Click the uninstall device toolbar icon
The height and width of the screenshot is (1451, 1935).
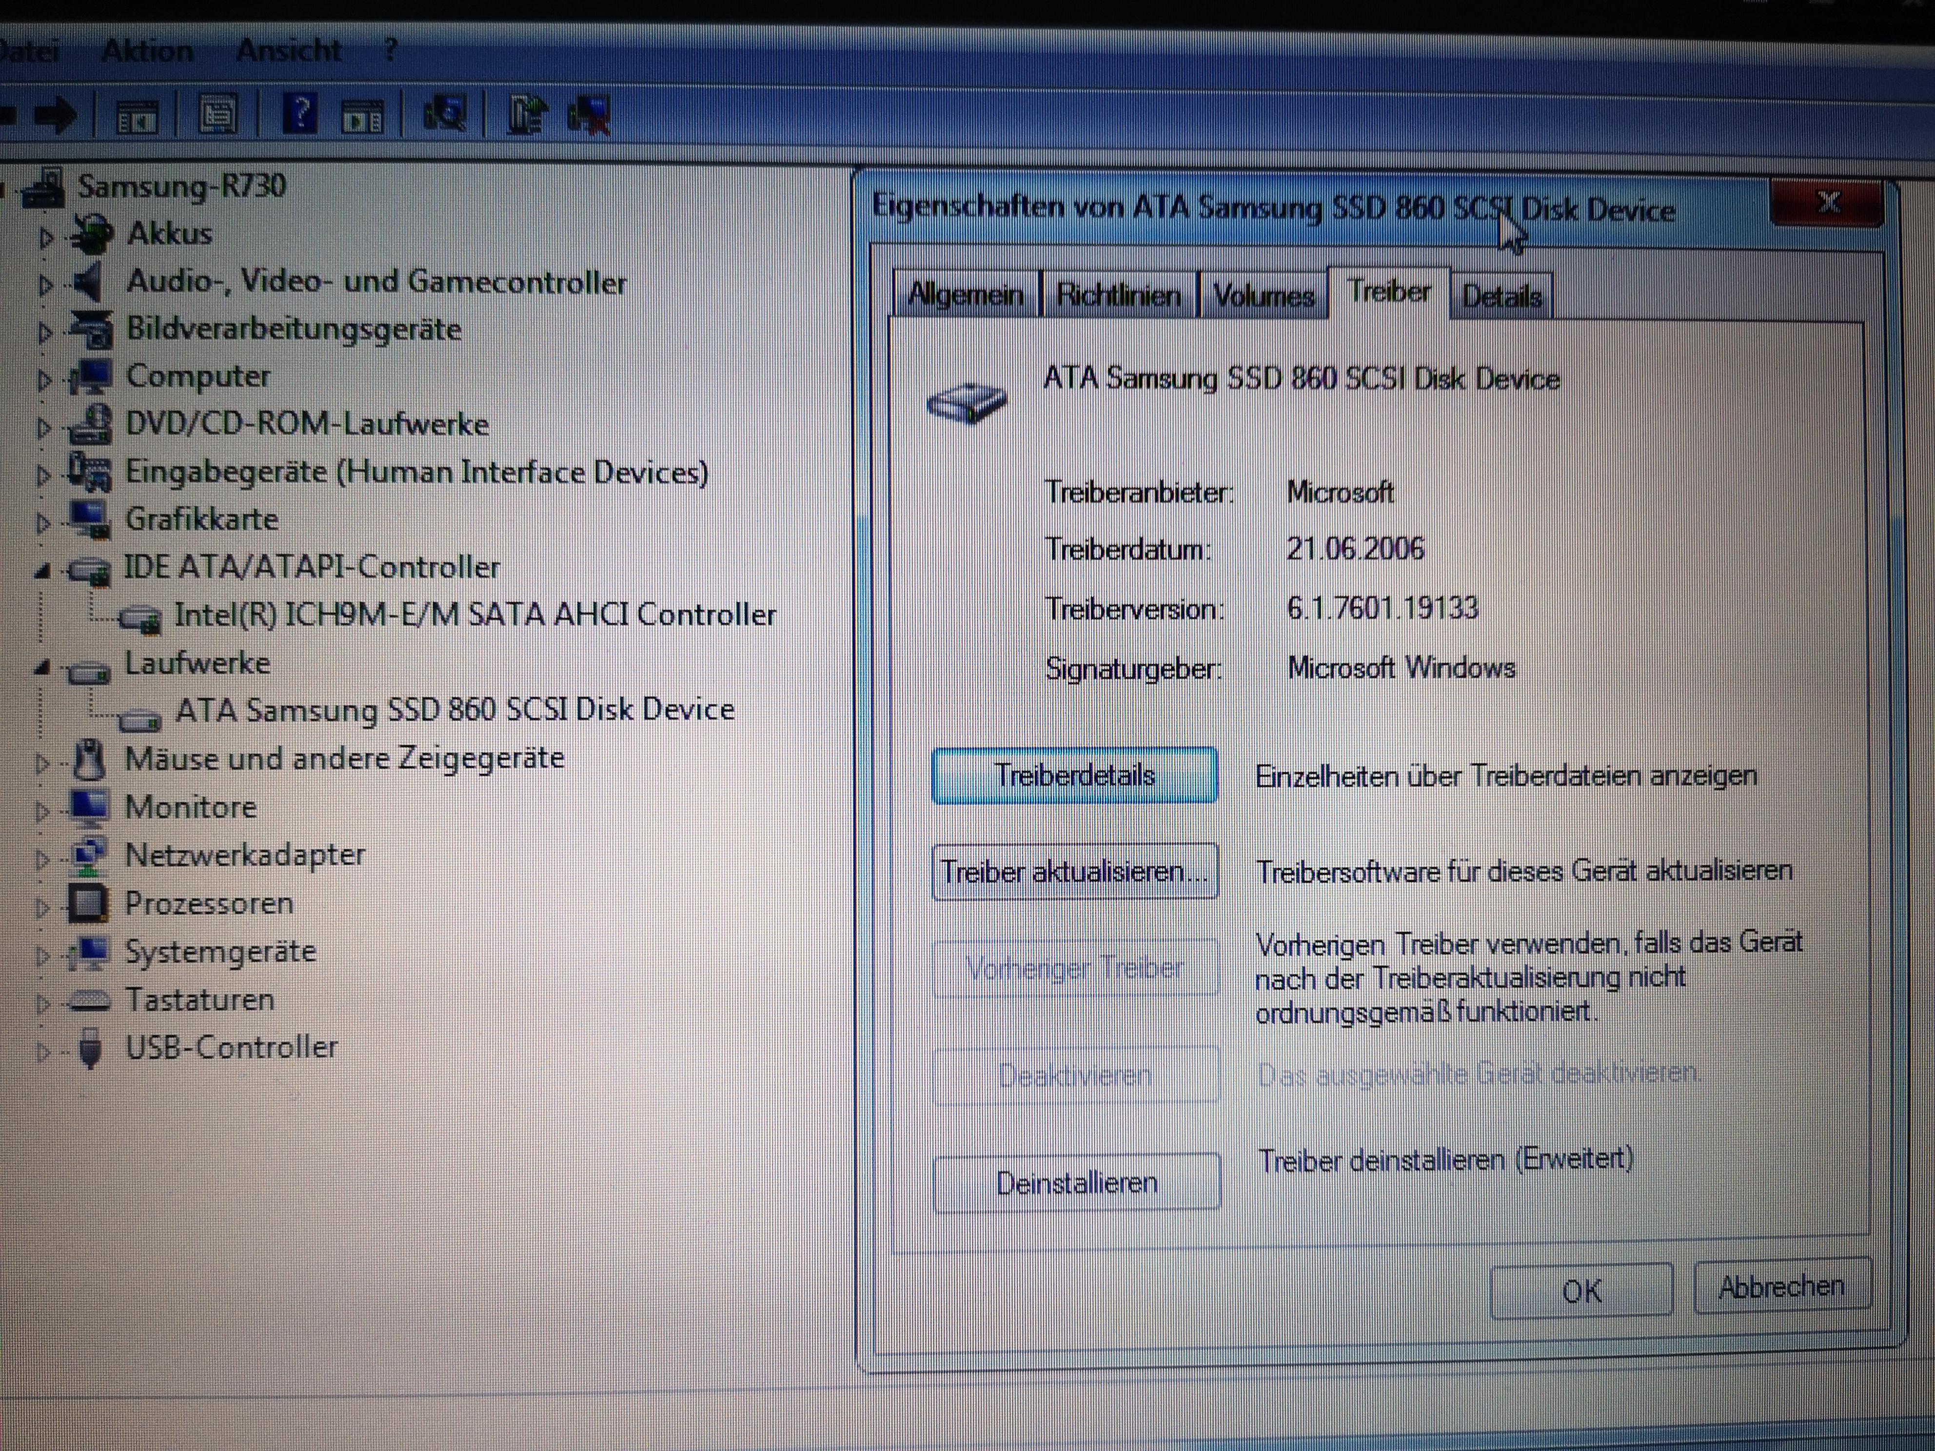tap(590, 116)
